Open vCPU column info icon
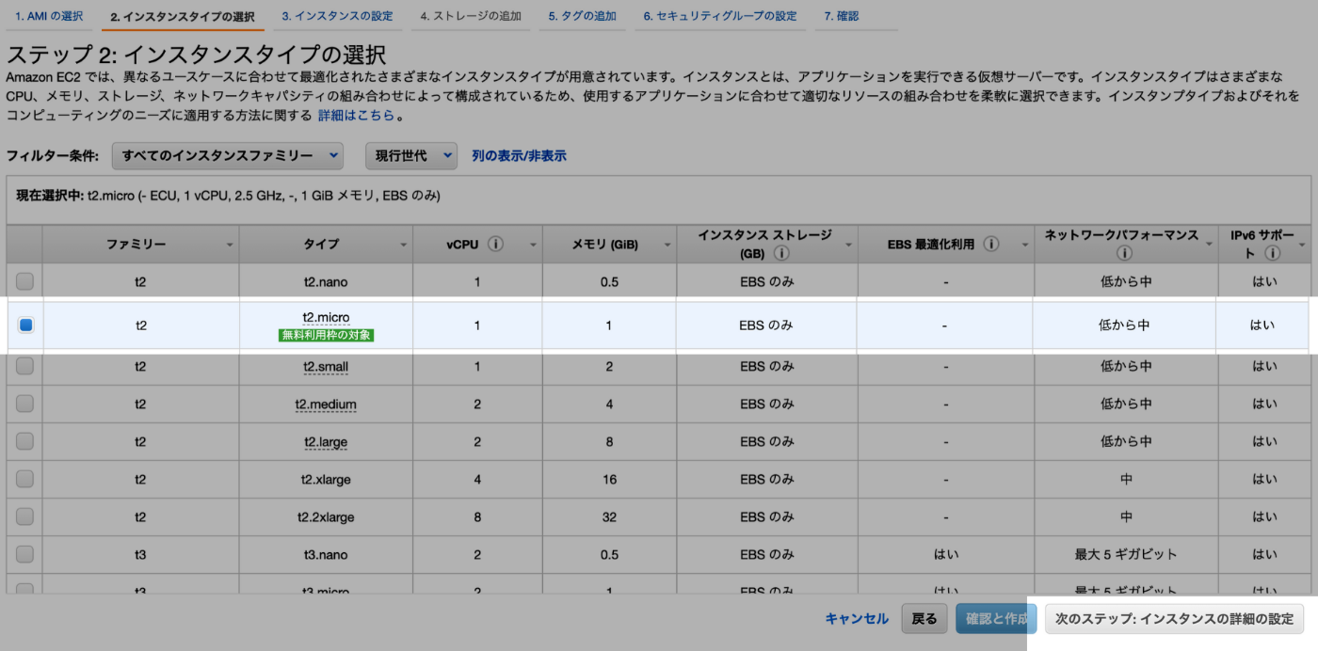Image resolution: width=1318 pixels, height=651 pixels. (x=496, y=245)
